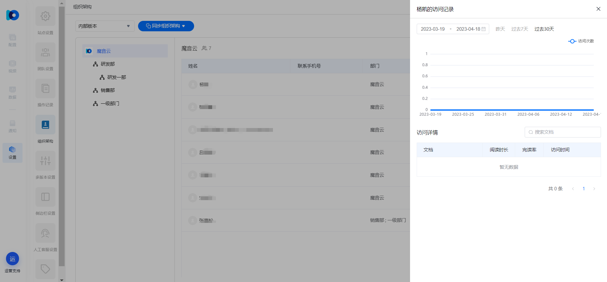This screenshot has height=282, width=607.
Task: Click the settings sidebar scroll up arrow
Action: 62,3
